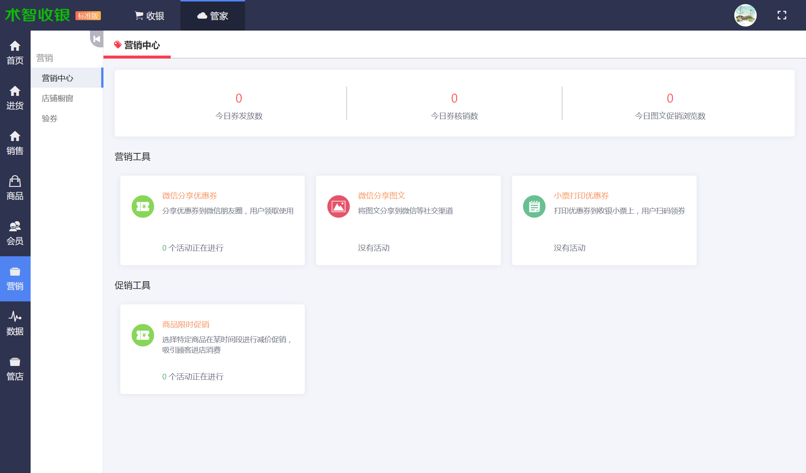Screen dimensions: 806x473
Task: Open the 首页 home sidebar item
Action: tap(15, 53)
